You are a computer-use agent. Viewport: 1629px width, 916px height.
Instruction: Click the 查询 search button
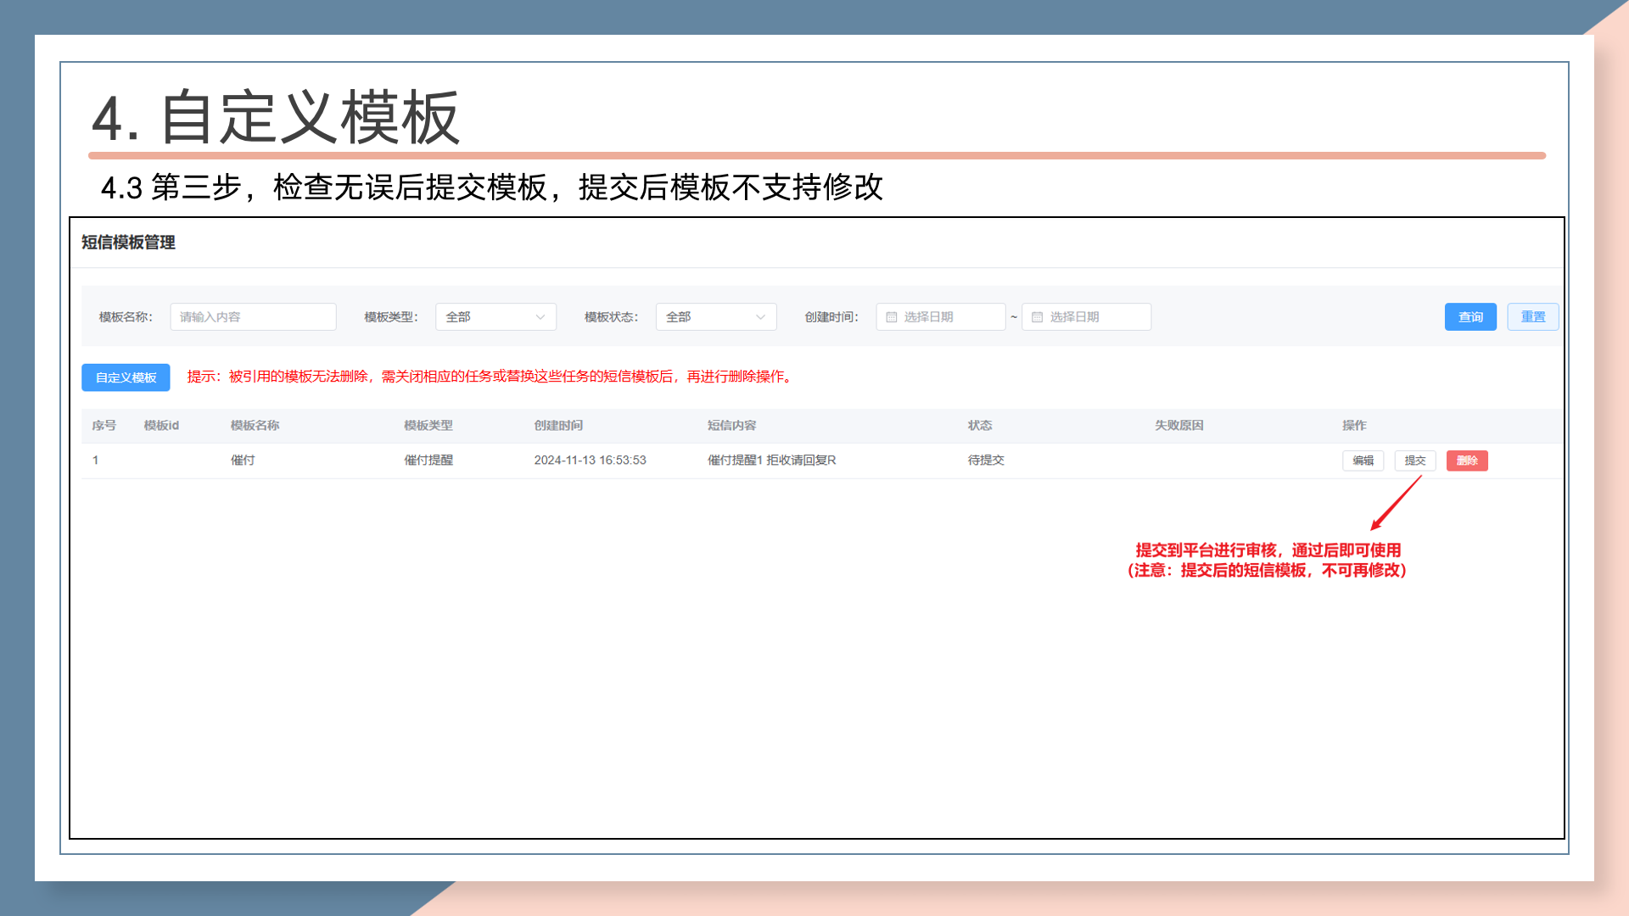click(x=1469, y=317)
